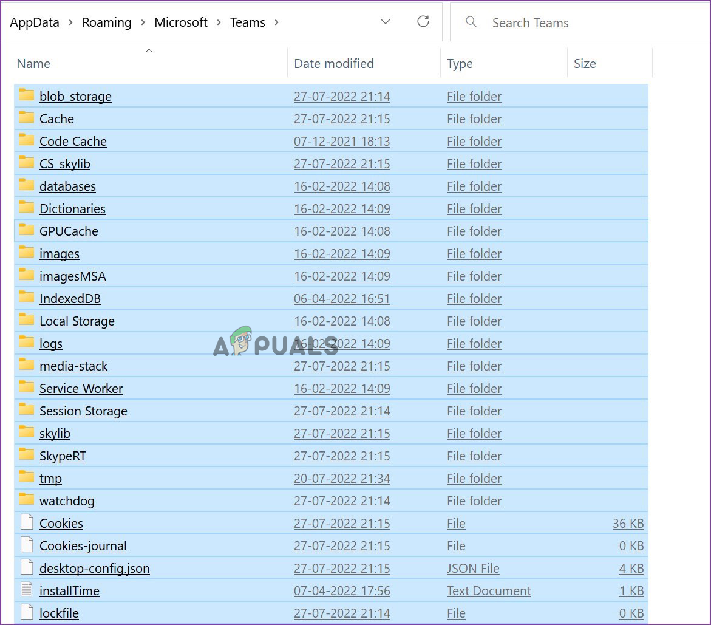
Task: Click the Dictionaries folder name
Action: (72, 209)
